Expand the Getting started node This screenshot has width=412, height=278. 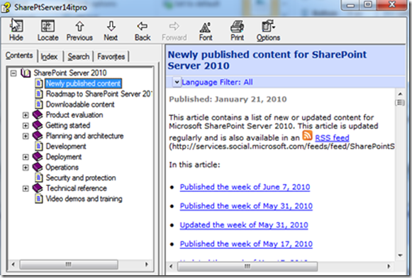tap(26, 125)
